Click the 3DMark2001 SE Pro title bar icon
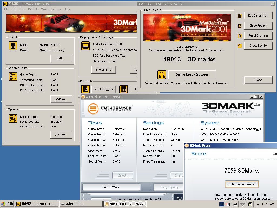 (5, 4)
